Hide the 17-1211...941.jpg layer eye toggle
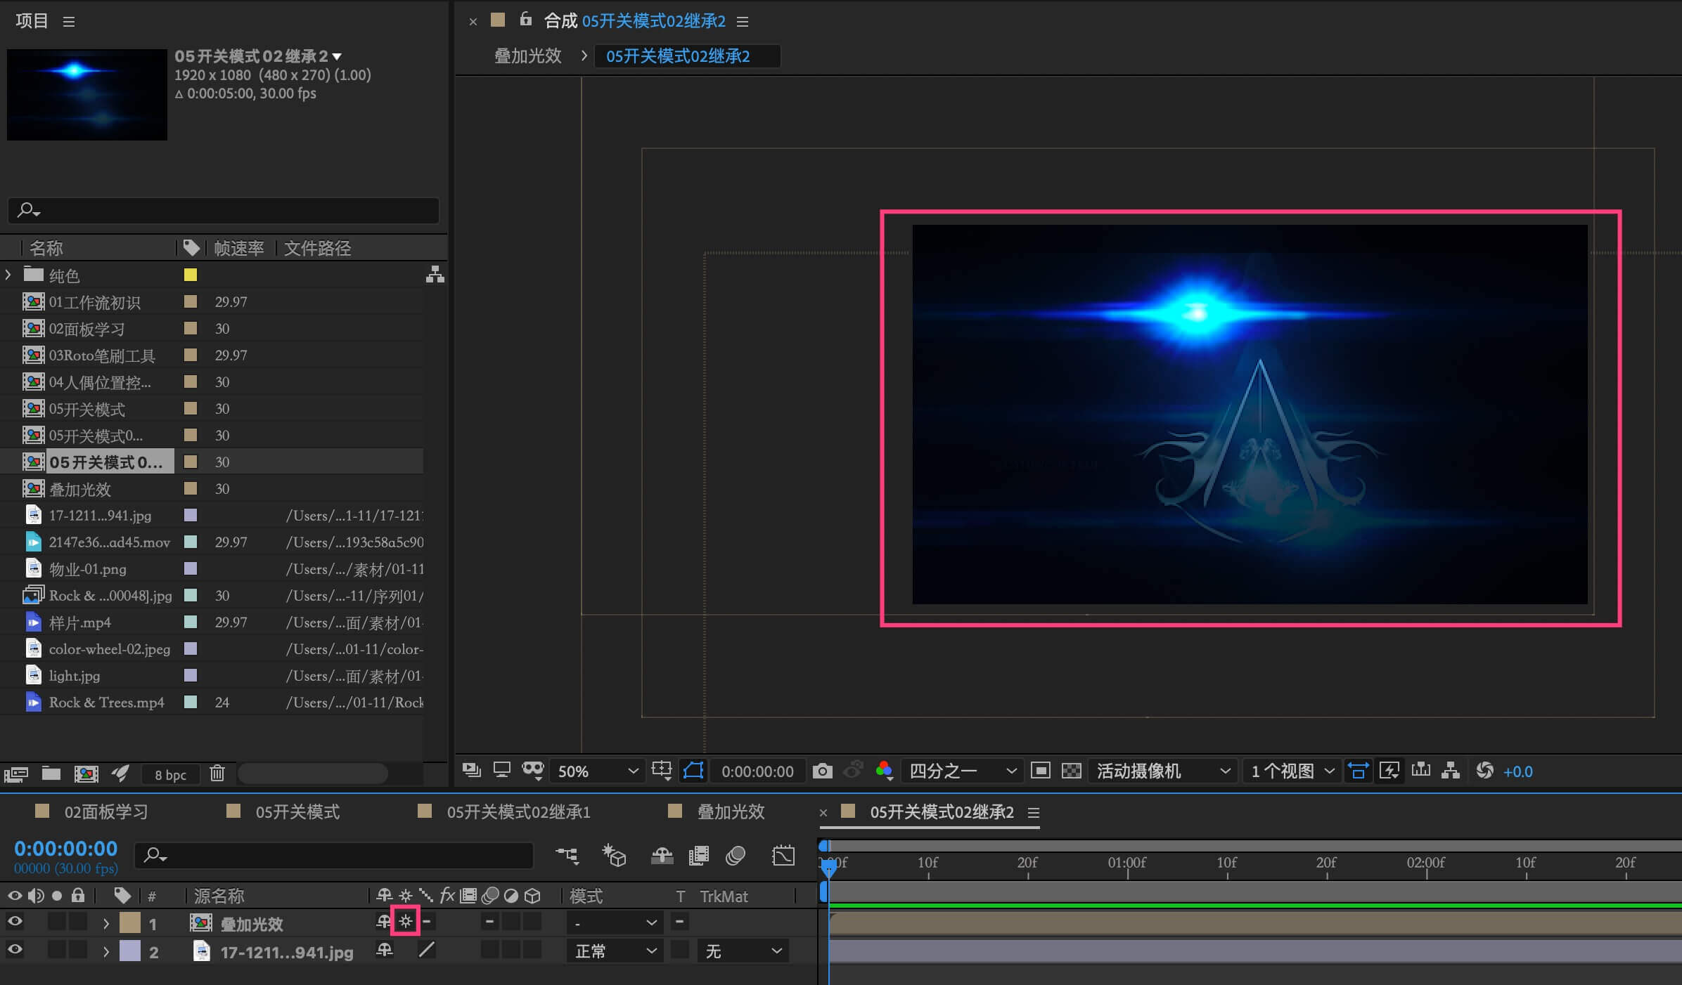 click(x=15, y=951)
